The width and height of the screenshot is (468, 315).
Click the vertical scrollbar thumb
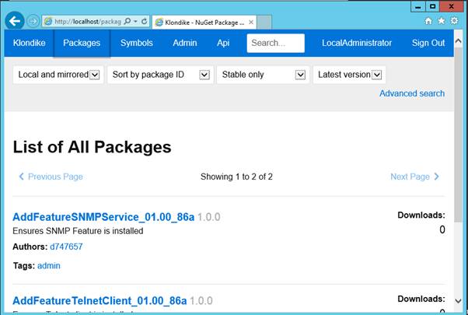coord(458,135)
